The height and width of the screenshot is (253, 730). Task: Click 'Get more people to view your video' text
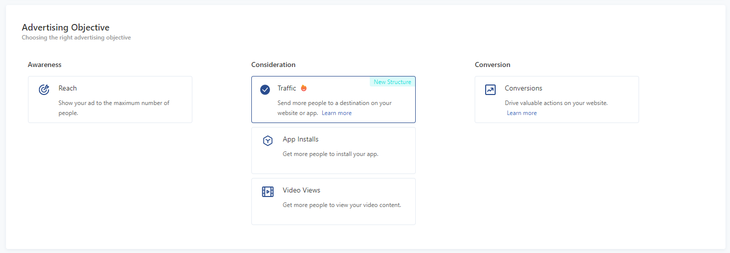(x=342, y=205)
